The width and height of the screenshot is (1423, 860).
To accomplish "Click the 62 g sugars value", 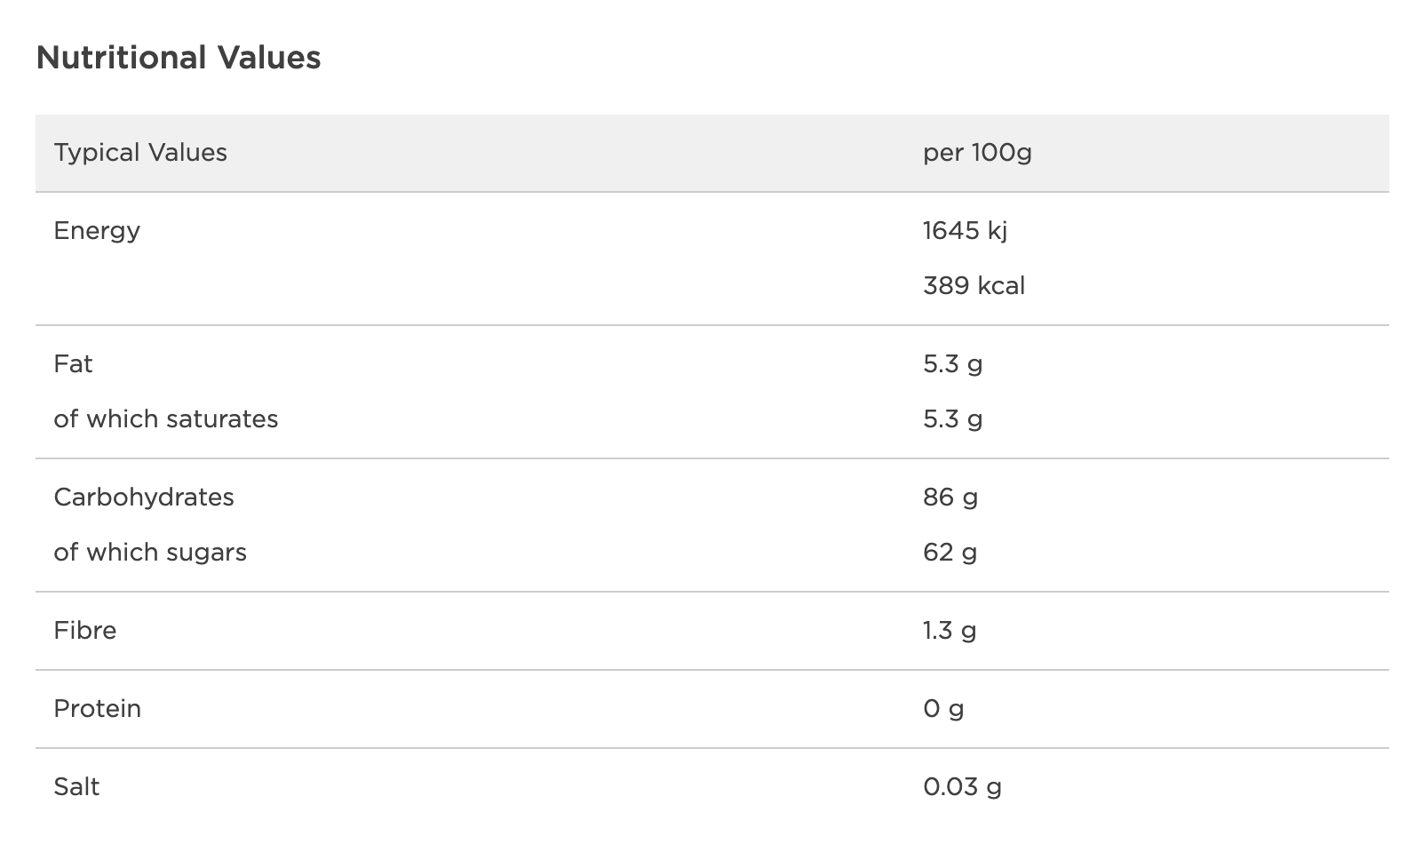I will click(950, 553).
